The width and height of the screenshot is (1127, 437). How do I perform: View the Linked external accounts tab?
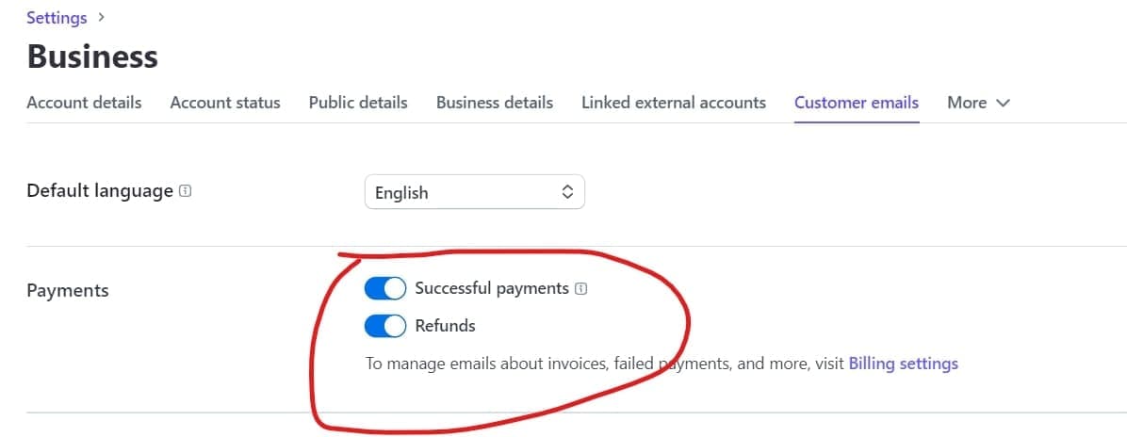click(x=674, y=103)
